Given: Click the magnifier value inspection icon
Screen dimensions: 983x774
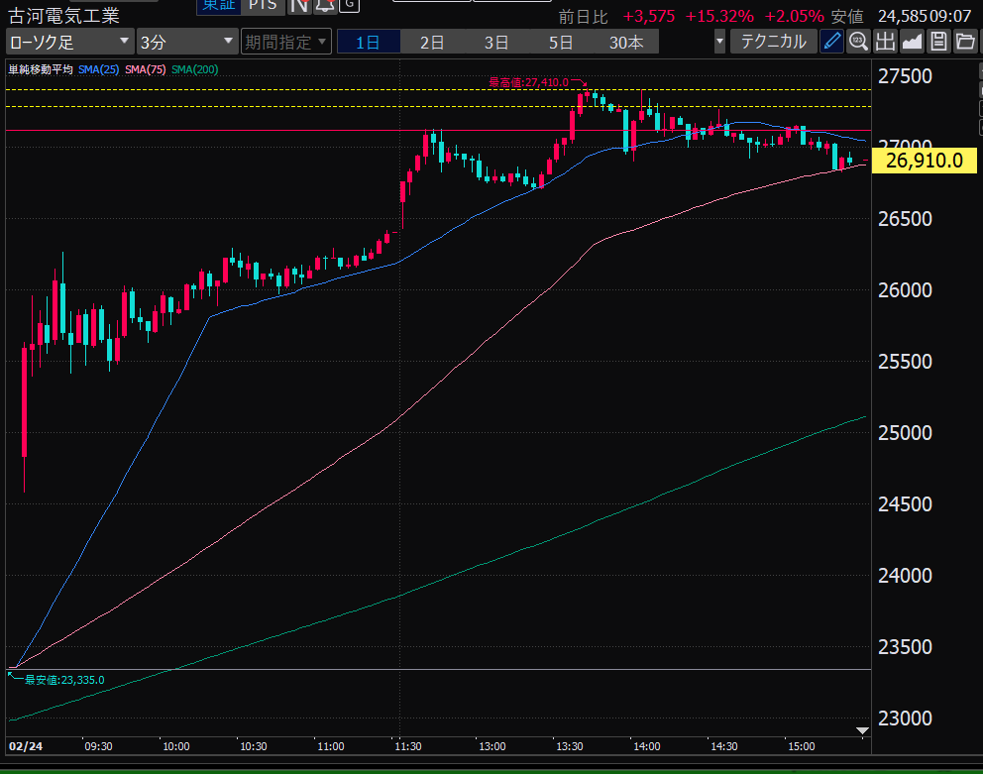Looking at the screenshot, I should coord(858,42).
